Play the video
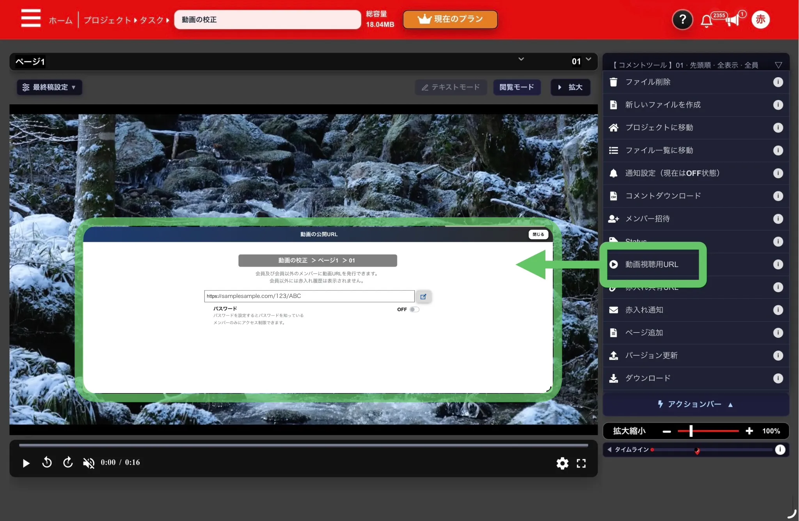This screenshot has height=521, width=799. 26,463
